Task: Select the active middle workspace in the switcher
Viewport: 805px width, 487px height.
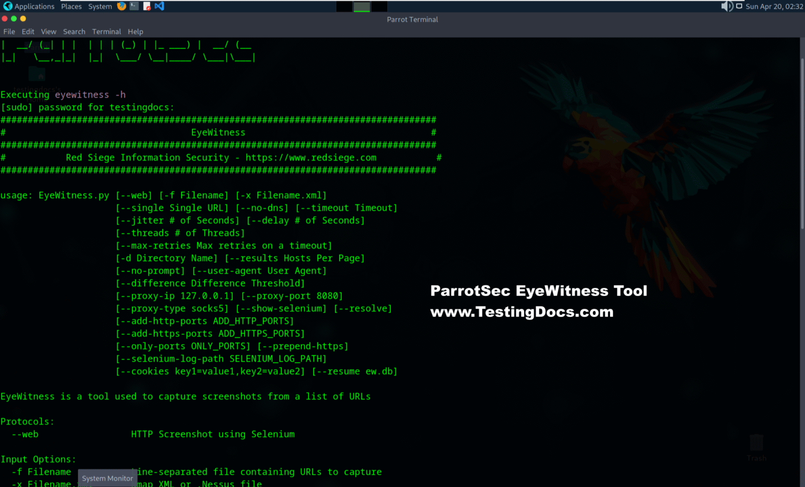Action: (362, 6)
